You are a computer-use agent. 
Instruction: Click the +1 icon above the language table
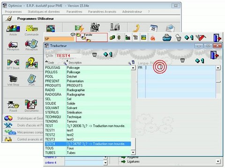pos(200,61)
